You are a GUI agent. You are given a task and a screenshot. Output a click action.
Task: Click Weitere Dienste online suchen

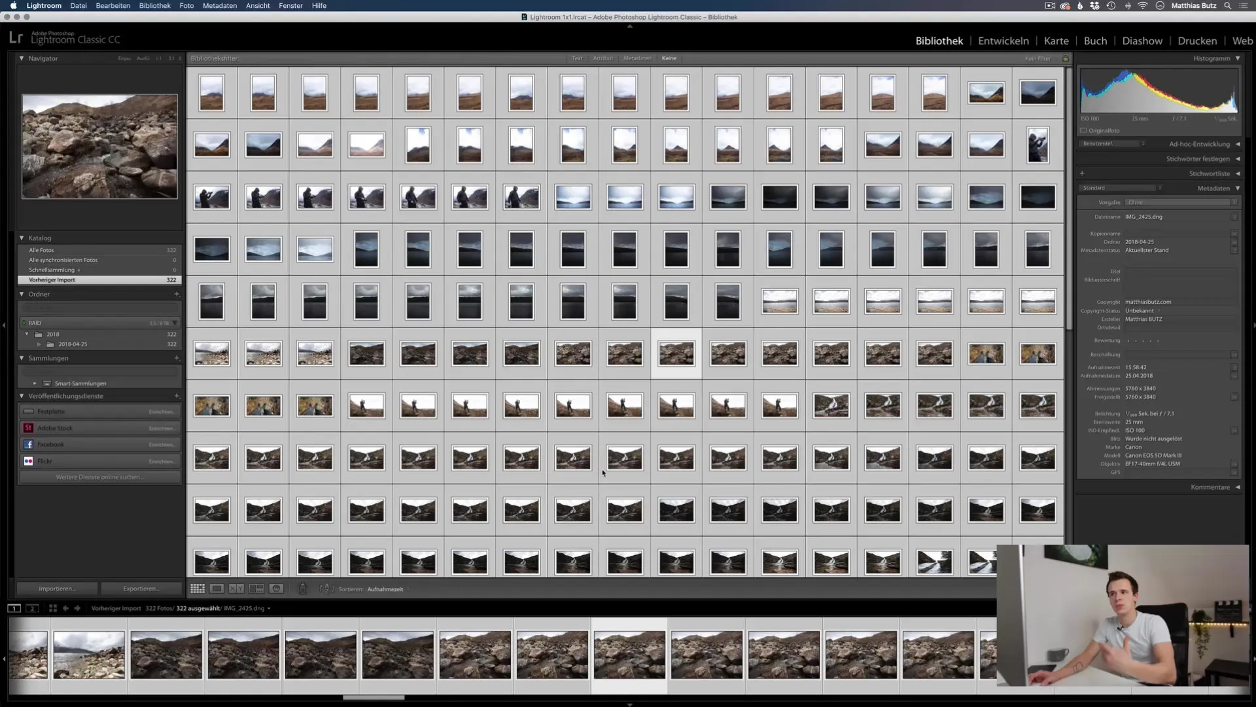point(100,477)
